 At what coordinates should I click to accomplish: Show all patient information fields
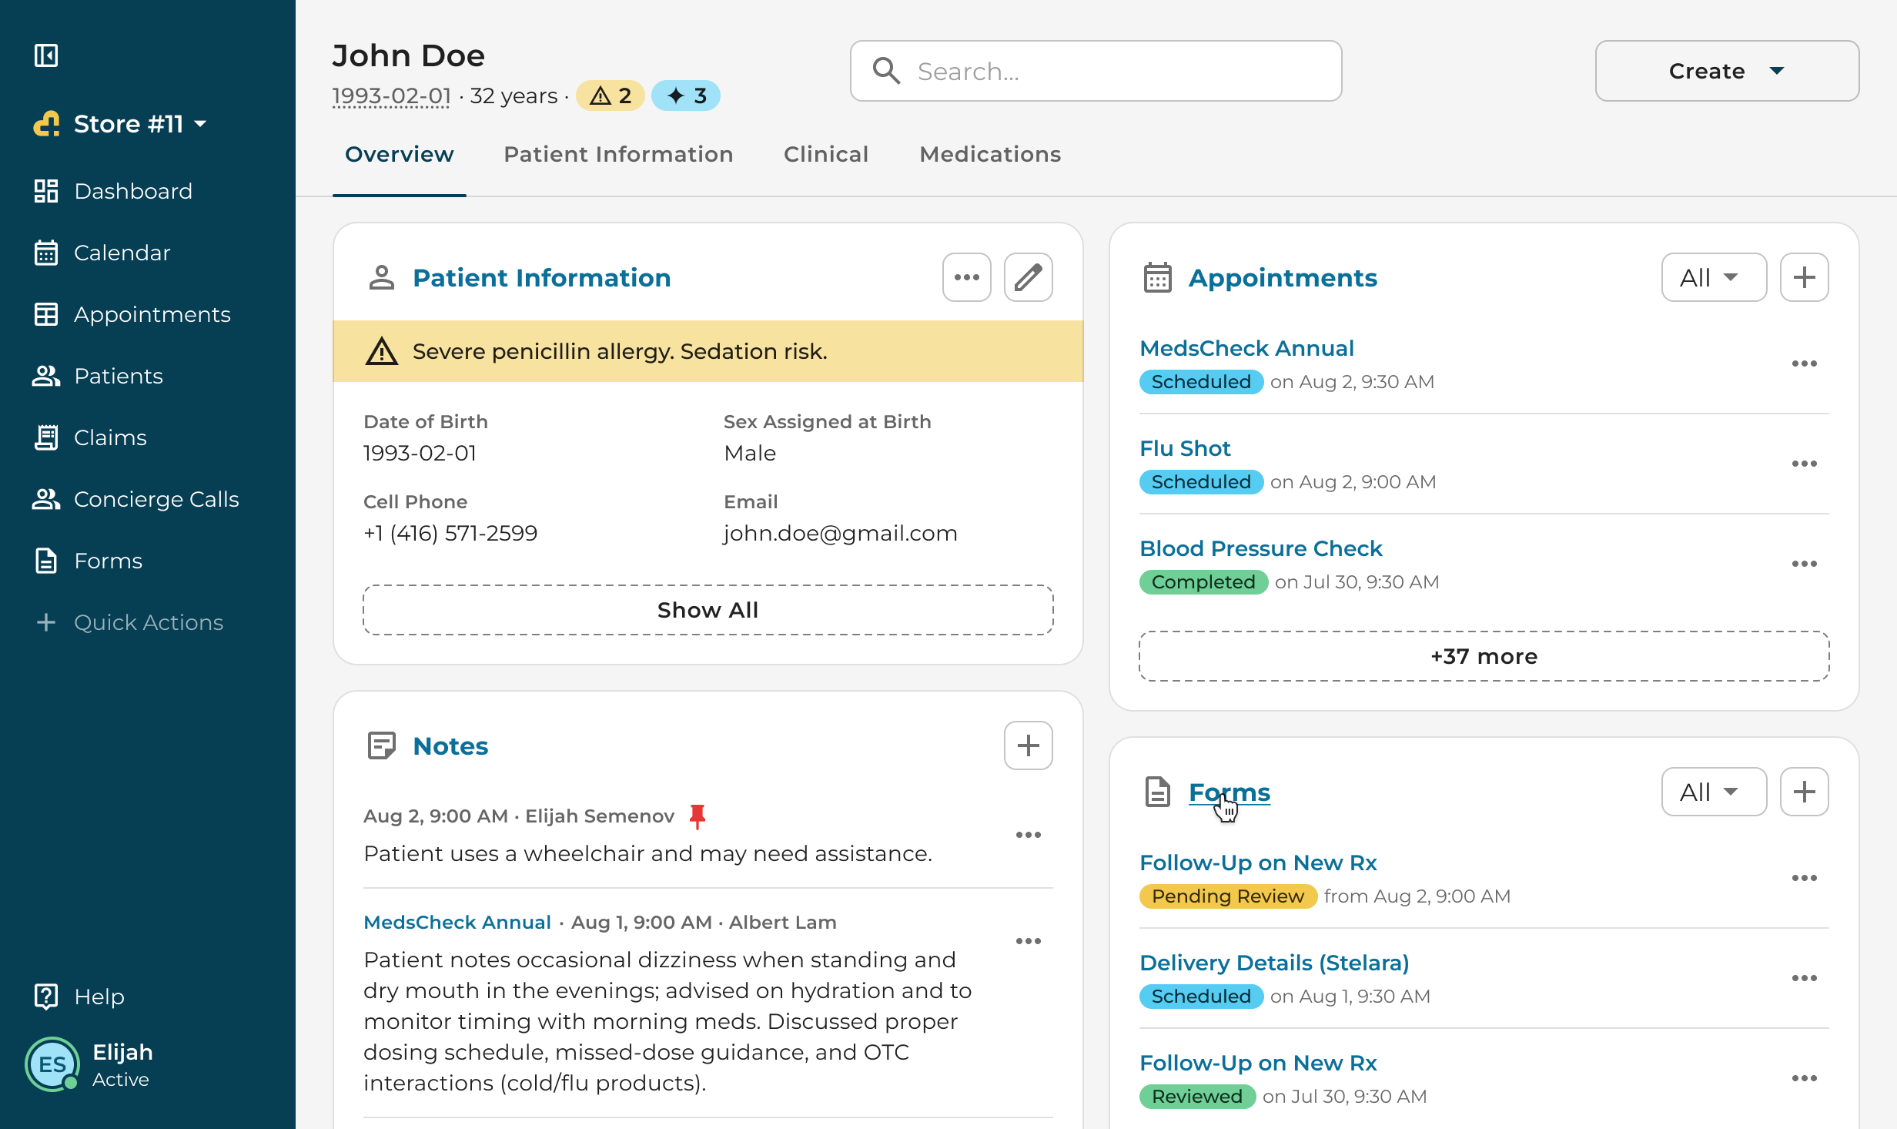(x=708, y=610)
